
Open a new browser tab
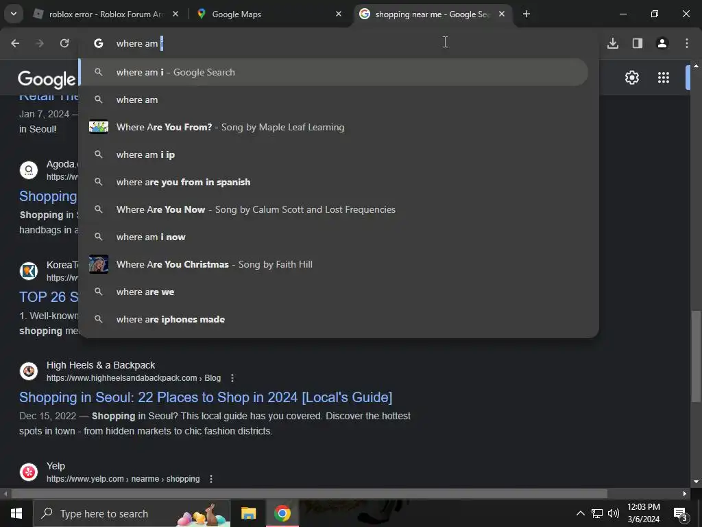526,14
